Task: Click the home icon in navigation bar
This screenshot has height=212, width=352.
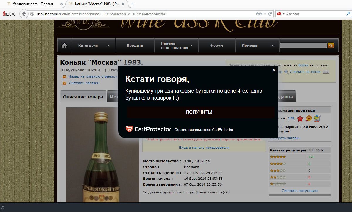Action: pos(65,45)
